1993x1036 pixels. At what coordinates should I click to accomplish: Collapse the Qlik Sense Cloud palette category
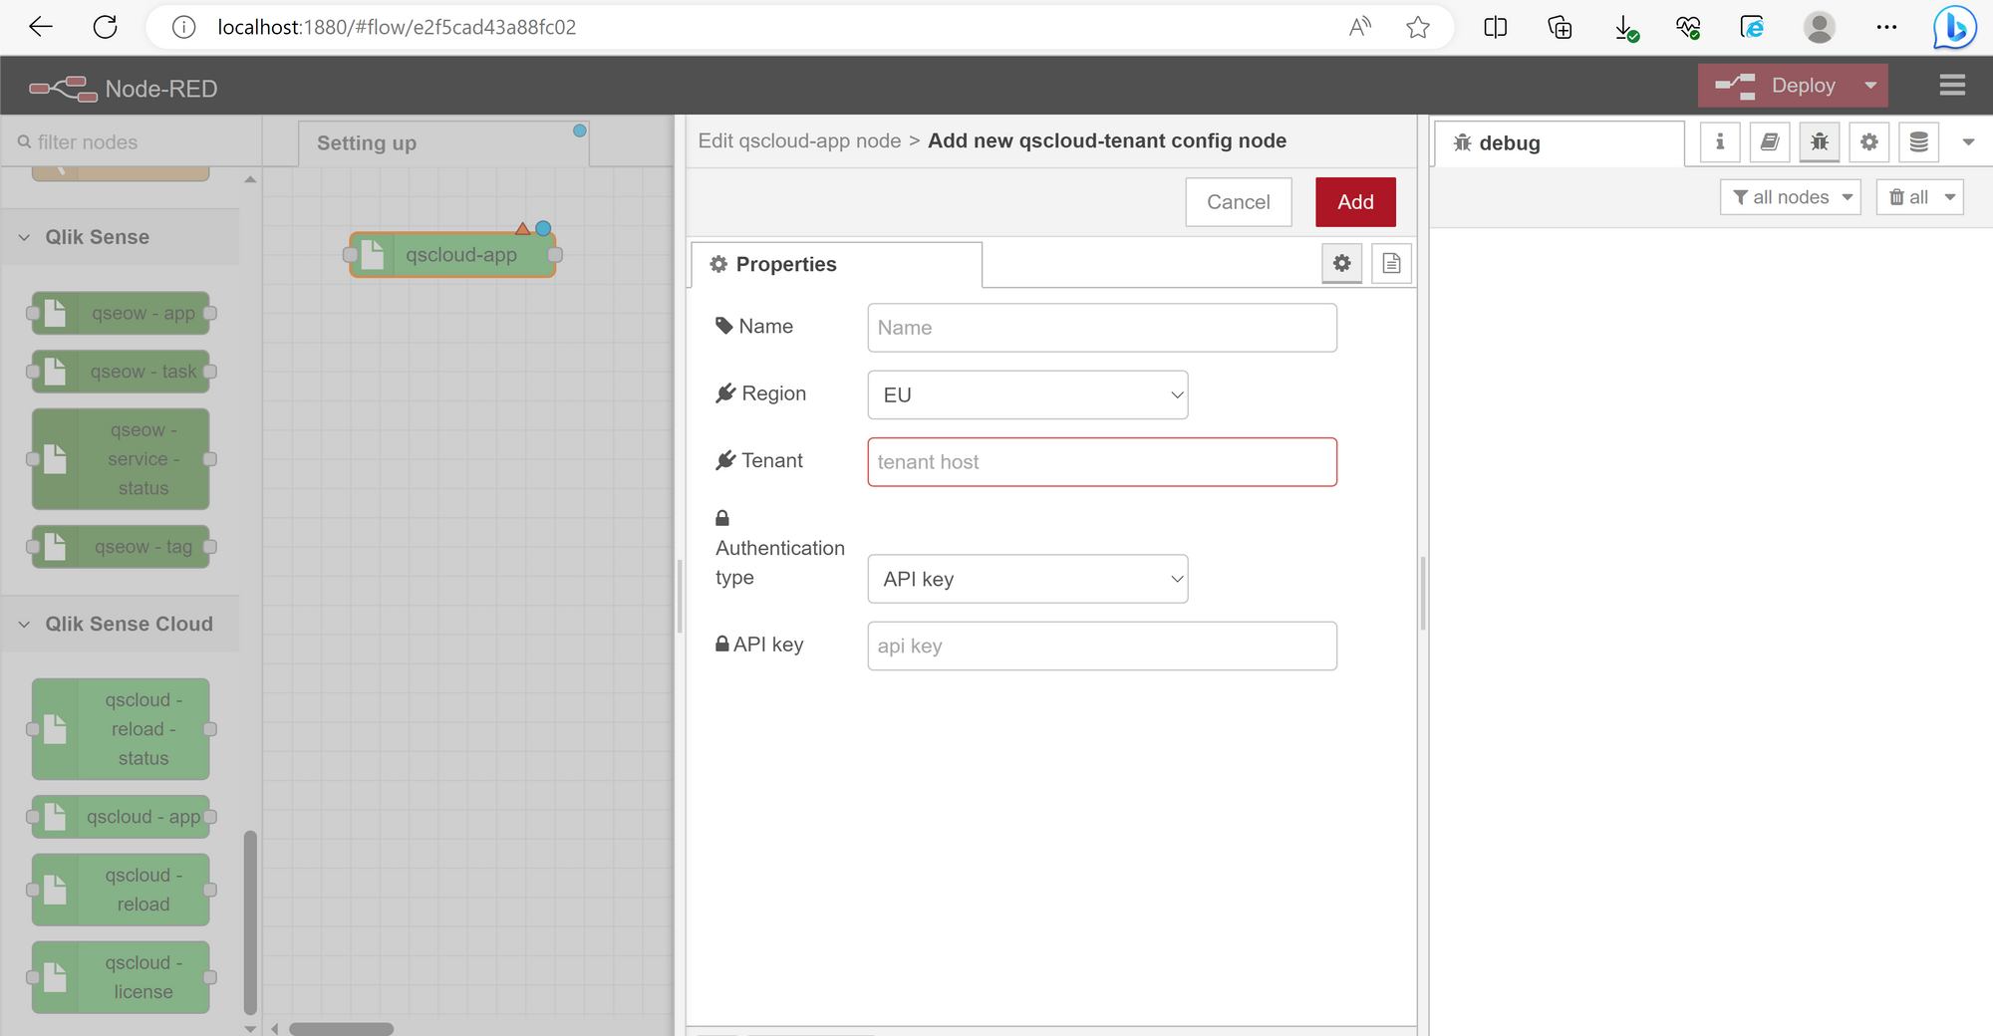click(120, 624)
